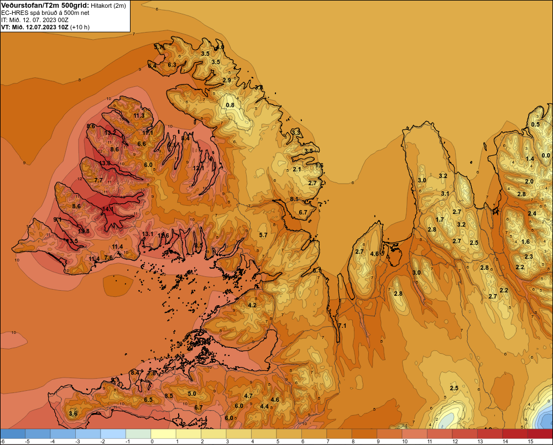
Task: Click the 9.1 temperature value
Action: (57, 219)
